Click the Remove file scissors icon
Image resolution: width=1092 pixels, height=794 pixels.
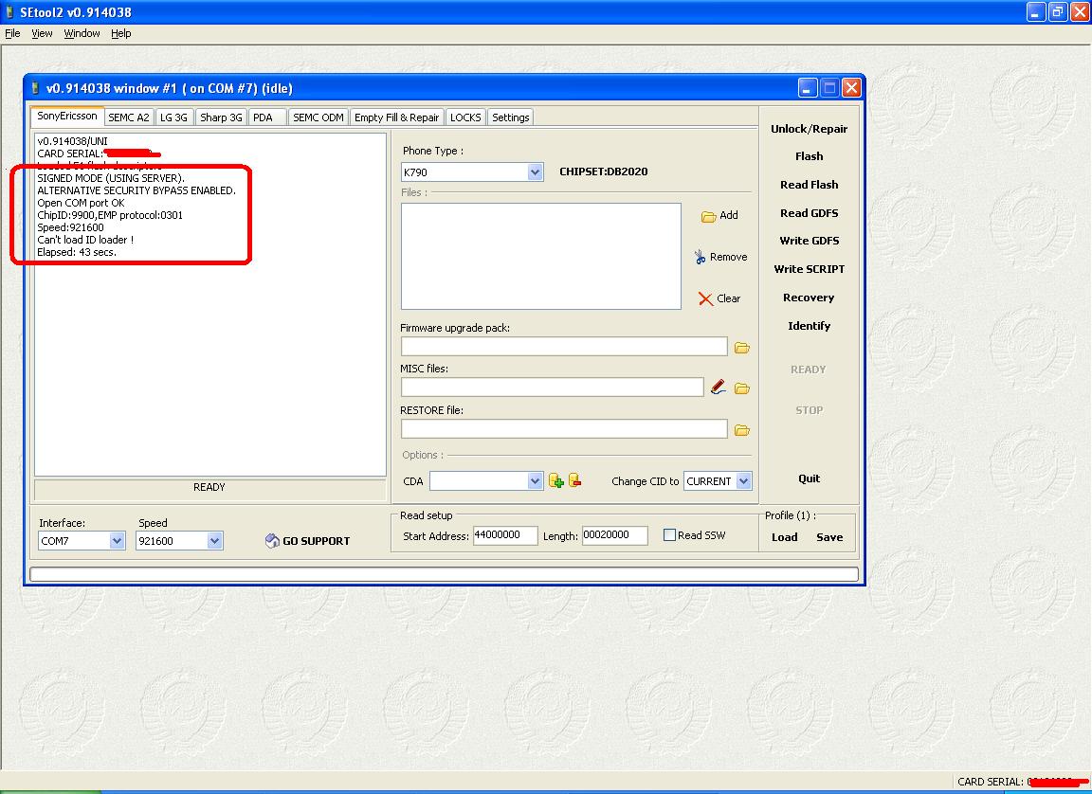pyautogui.click(x=700, y=257)
